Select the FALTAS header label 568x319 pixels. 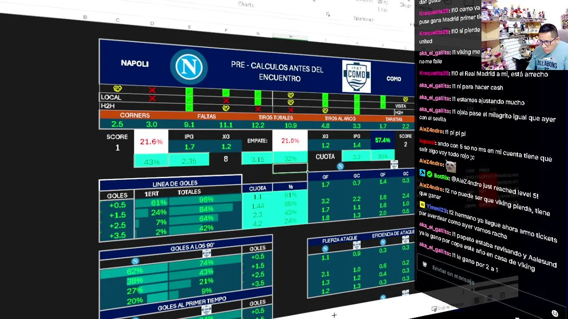(x=207, y=117)
